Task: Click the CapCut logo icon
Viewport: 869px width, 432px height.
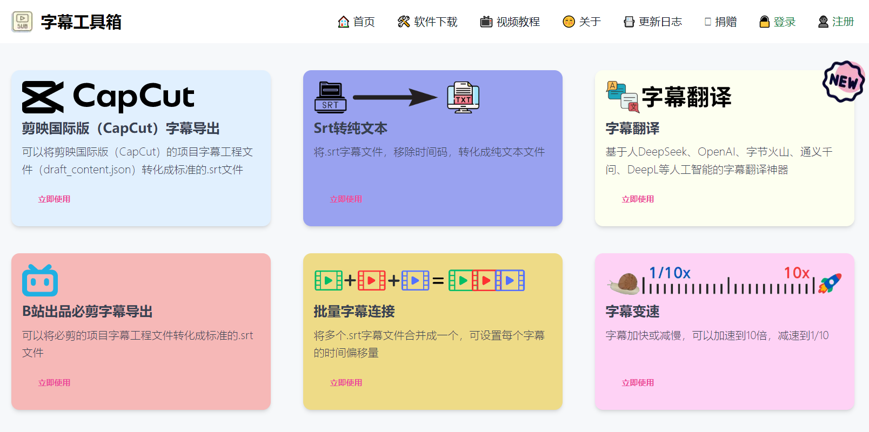Action: (x=43, y=97)
